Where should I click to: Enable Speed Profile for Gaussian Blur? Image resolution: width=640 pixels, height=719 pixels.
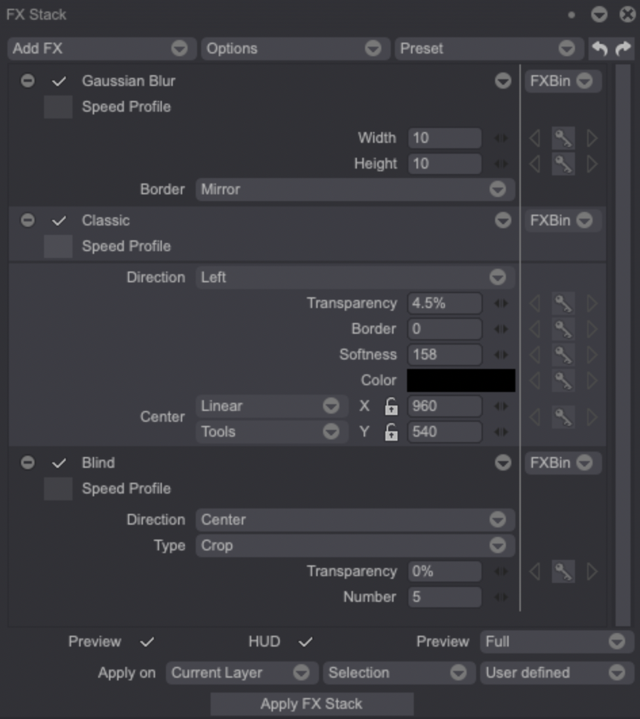click(58, 106)
